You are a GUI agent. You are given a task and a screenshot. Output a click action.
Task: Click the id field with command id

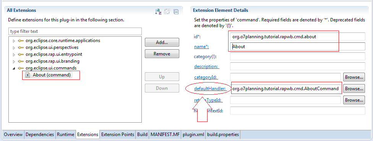298,37
